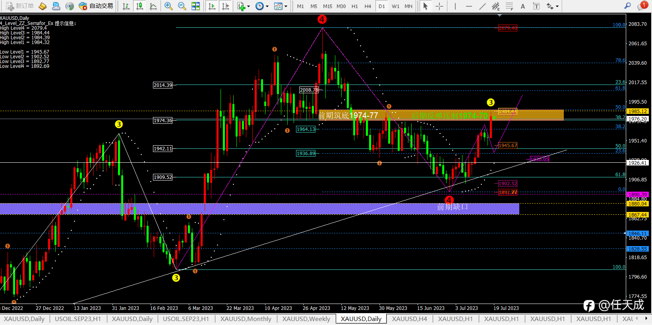Click the 2014.39 price label

(x=163, y=85)
